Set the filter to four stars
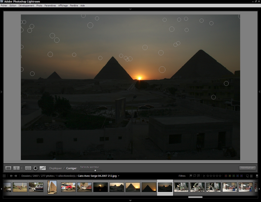 coord(217,176)
